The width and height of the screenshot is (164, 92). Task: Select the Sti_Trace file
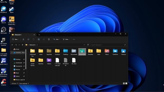point(74,61)
